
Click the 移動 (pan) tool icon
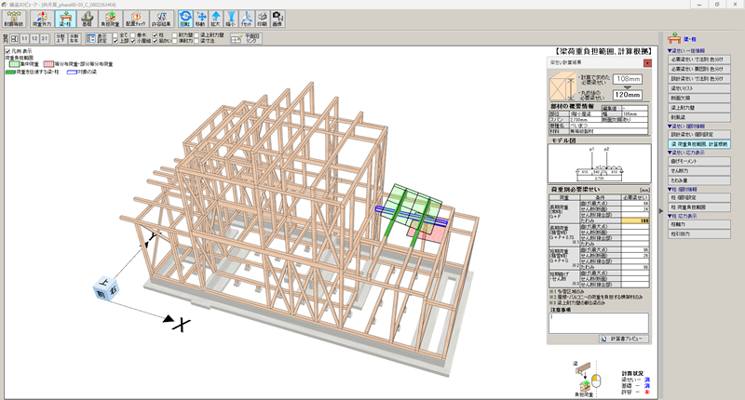(202, 18)
